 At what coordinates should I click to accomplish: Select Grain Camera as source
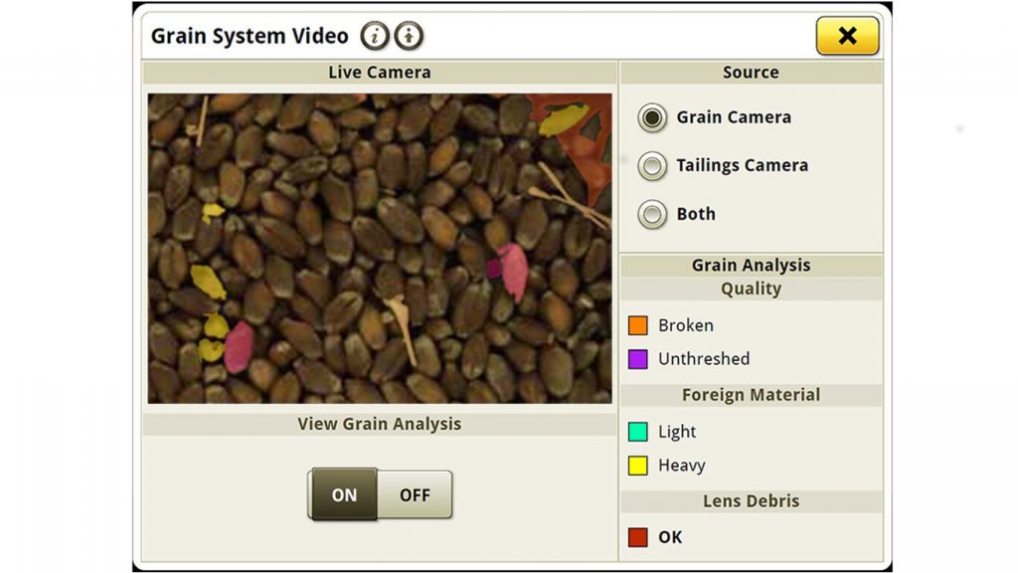(x=652, y=117)
